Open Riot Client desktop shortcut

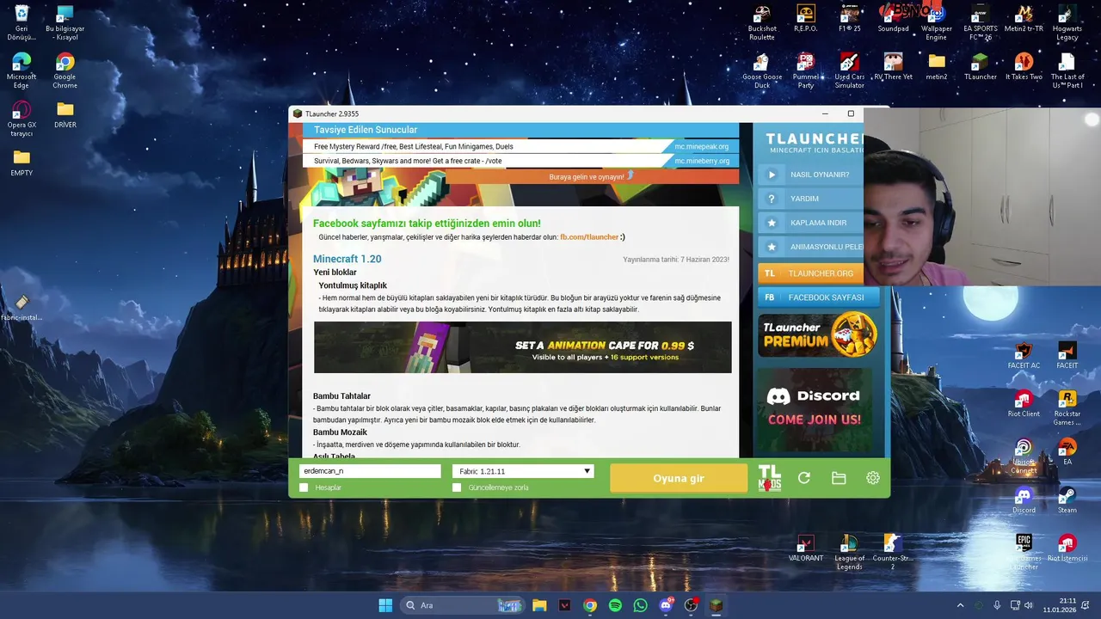(1024, 403)
